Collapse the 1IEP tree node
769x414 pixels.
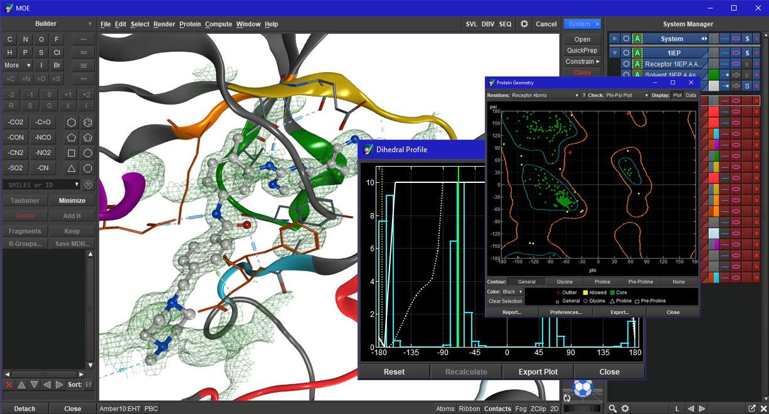click(615, 53)
